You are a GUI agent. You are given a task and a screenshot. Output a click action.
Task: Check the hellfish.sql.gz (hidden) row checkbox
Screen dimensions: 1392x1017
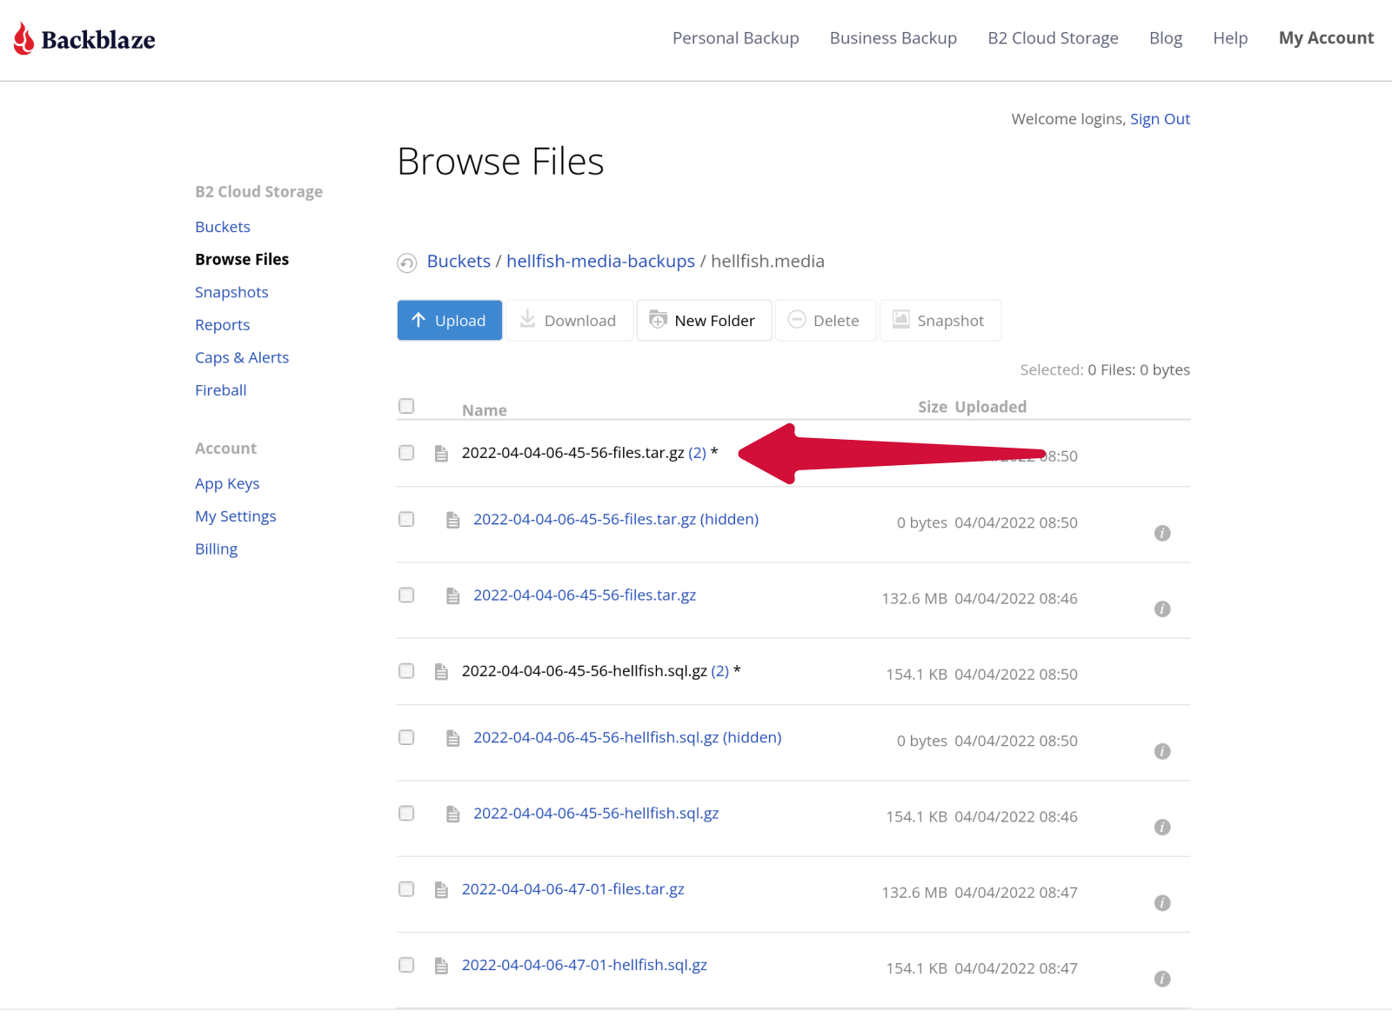[x=406, y=737]
